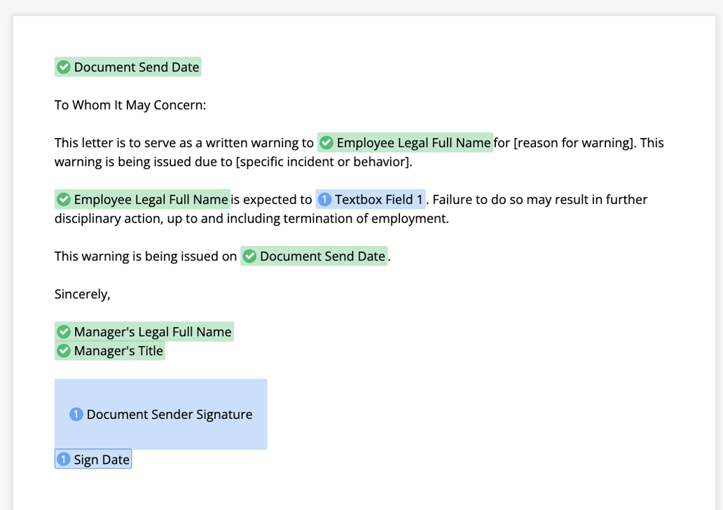Screen dimensions: 723x510
Task: Click the Sign Date field below the signature
Action: click(x=93, y=459)
